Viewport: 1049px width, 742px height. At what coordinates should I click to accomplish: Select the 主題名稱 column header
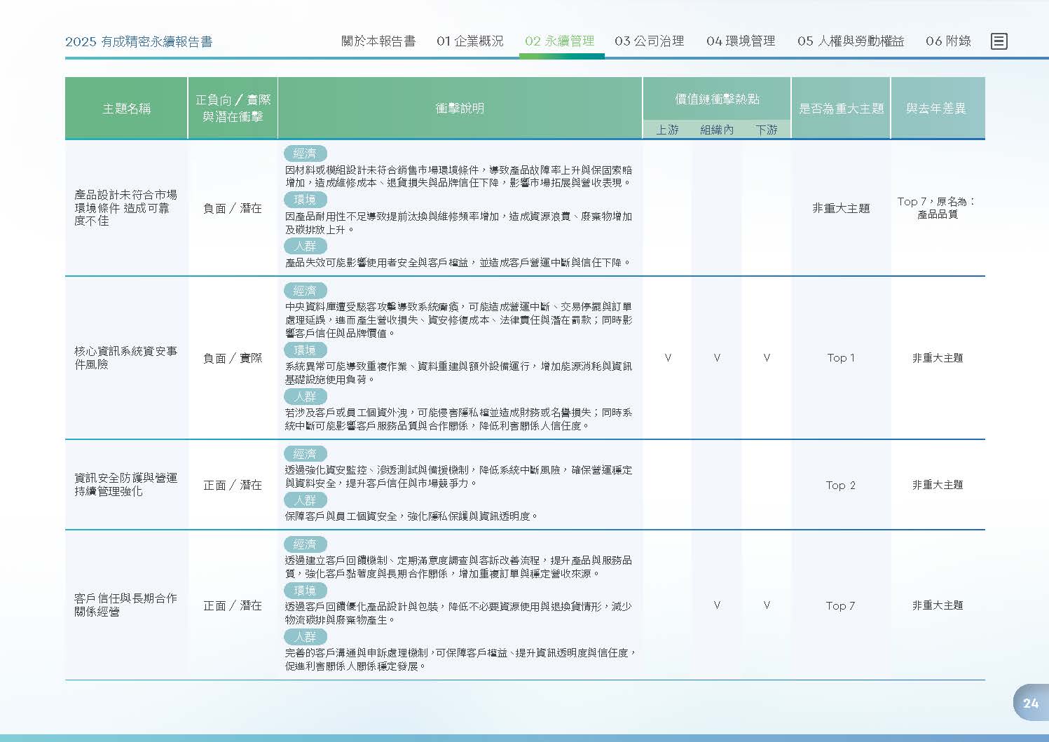[126, 109]
